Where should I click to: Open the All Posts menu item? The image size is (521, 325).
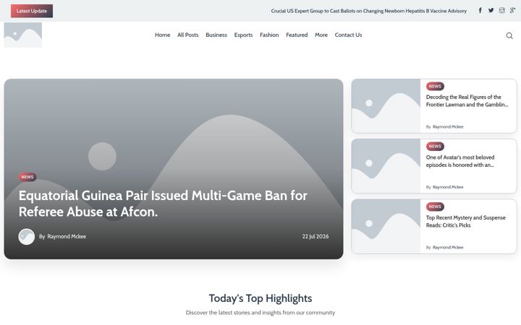187,35
